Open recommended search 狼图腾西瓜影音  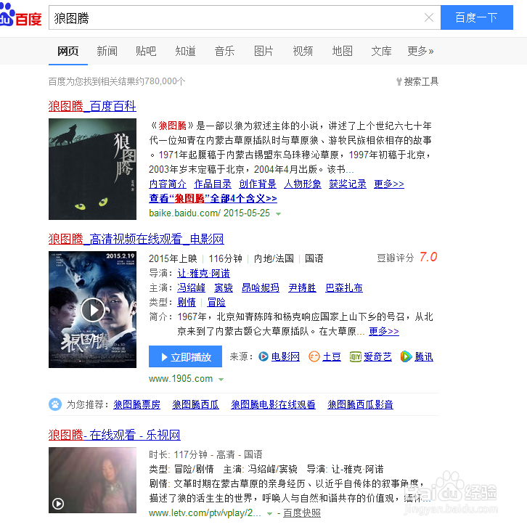(360, 404)
